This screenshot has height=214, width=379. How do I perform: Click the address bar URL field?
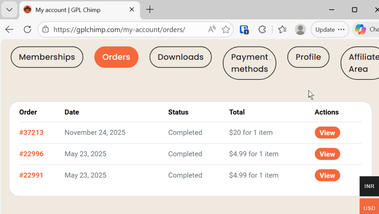pyautogui.click(x=122, y=30)
